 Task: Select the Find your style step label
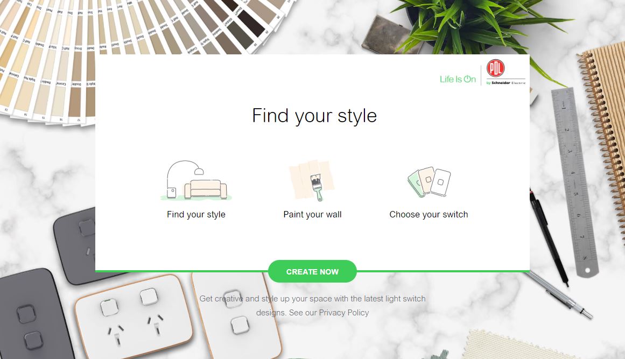[x=196, y=214]
